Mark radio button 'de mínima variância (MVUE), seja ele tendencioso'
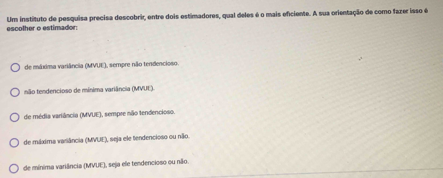 coord(14,168)
